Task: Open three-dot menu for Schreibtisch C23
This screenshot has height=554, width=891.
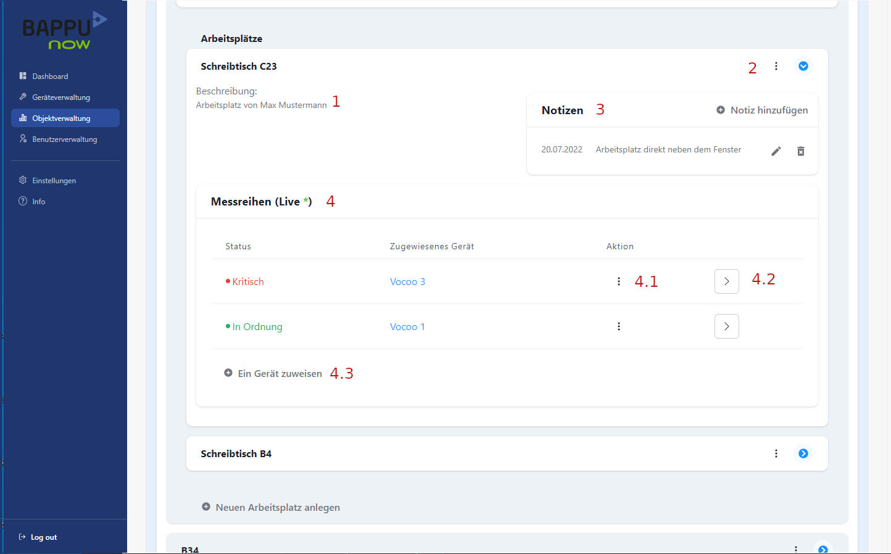Action: click(776, 66)
